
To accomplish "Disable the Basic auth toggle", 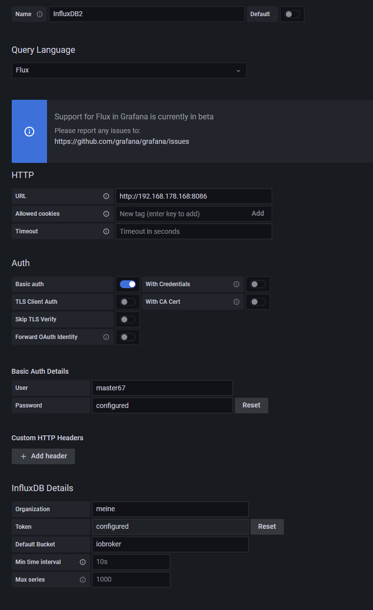I will click(x=128, y=284).
